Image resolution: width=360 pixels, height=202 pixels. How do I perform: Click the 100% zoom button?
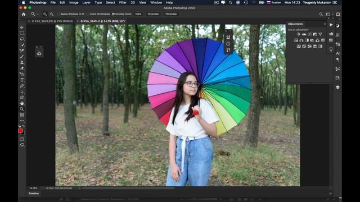coord(138,14)
